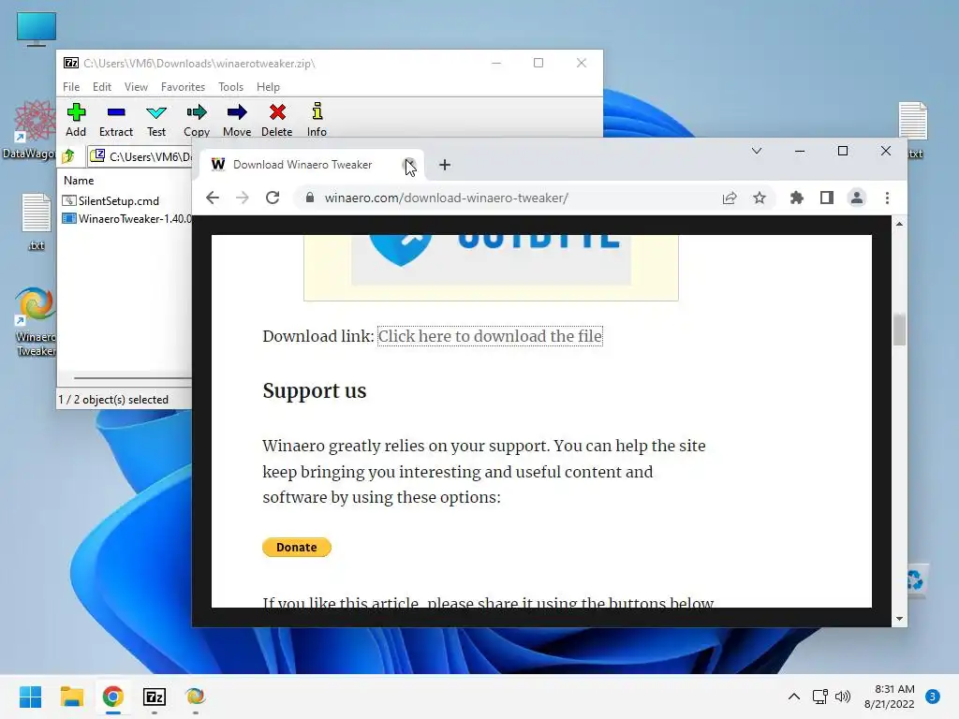Open the File menu in 7-Zip
The width and height of the screenshot is (959, 719).
click(71, 87)
